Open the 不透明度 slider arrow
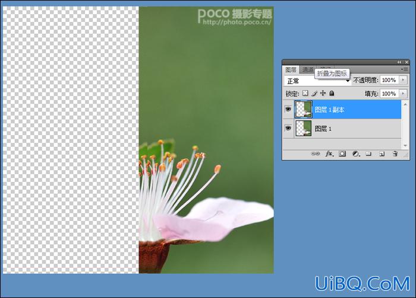The image size is (416, 298). click(403, 80)
